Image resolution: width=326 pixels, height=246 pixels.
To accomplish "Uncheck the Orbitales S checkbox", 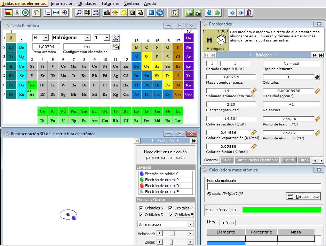I will coord(141,208).
